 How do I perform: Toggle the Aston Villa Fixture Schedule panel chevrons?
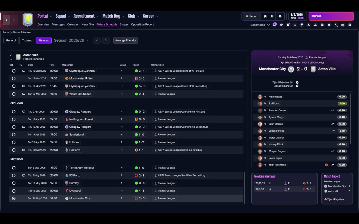click(11, 57)
